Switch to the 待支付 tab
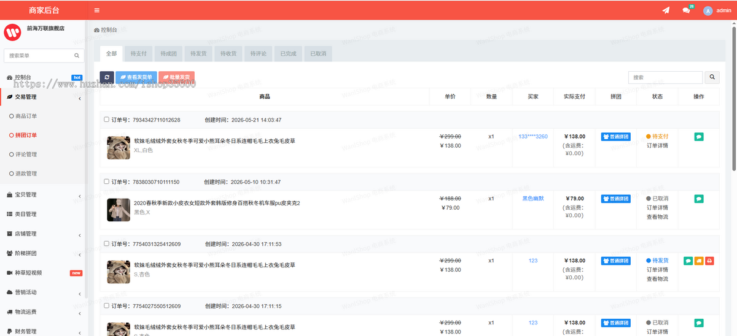Screen dimensions: 737x336 point(138,54)
